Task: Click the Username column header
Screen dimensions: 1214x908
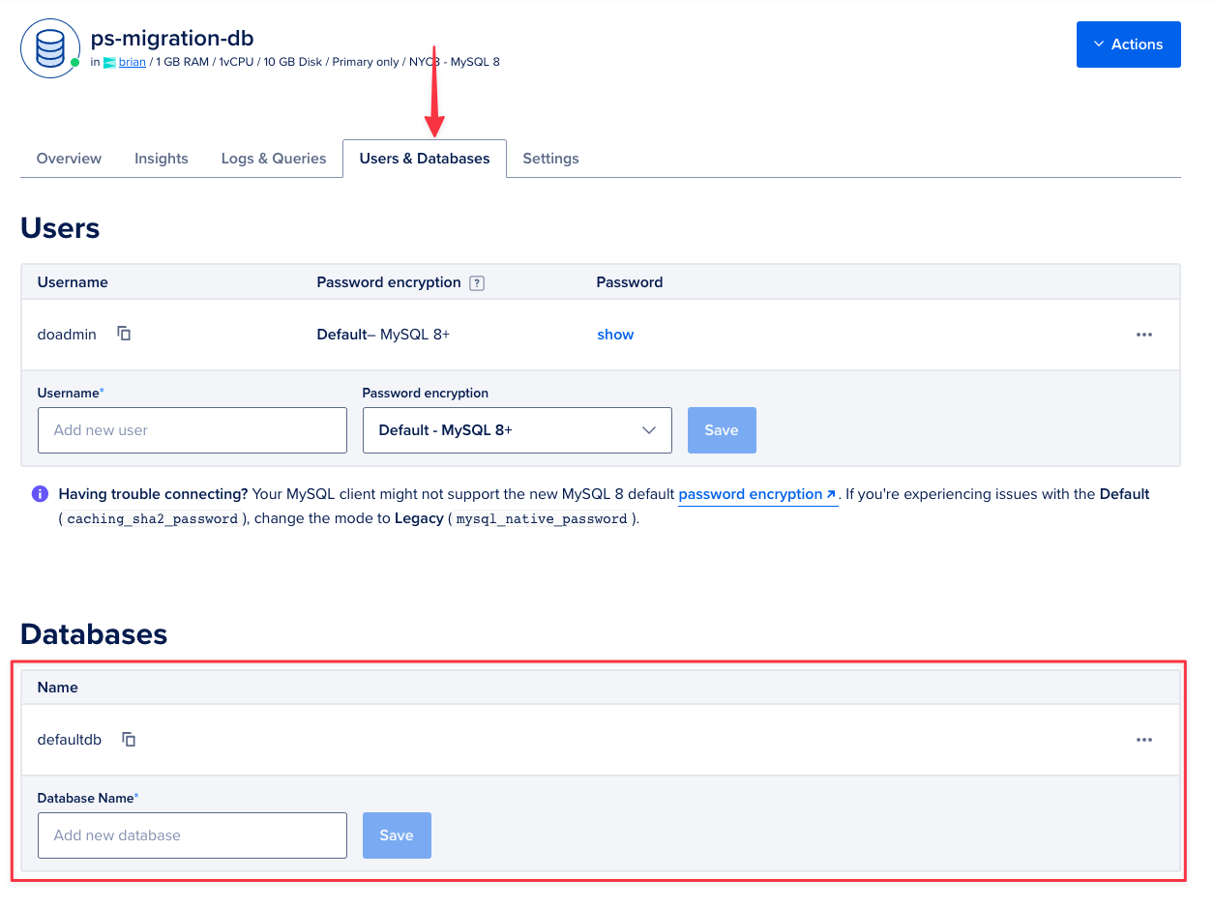Action: click(x=73, y=282)
